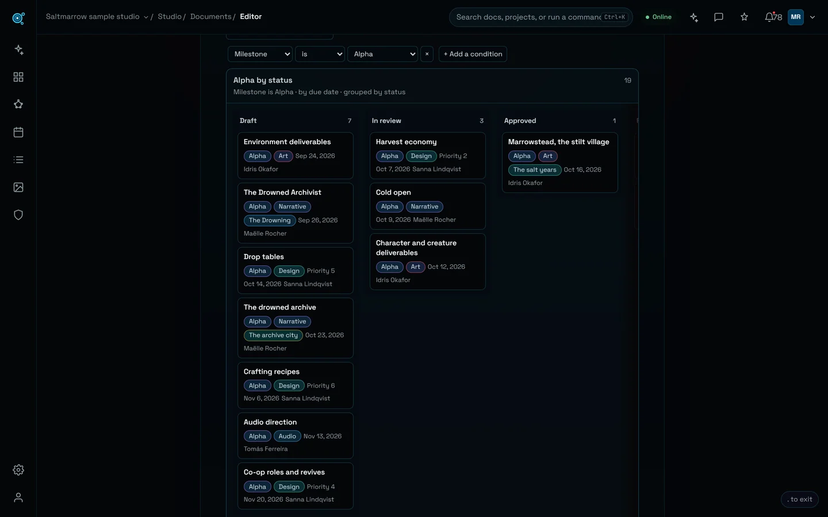Go to the Documents breadcrumb
The image size is (828, 517).
pos(210,17)
